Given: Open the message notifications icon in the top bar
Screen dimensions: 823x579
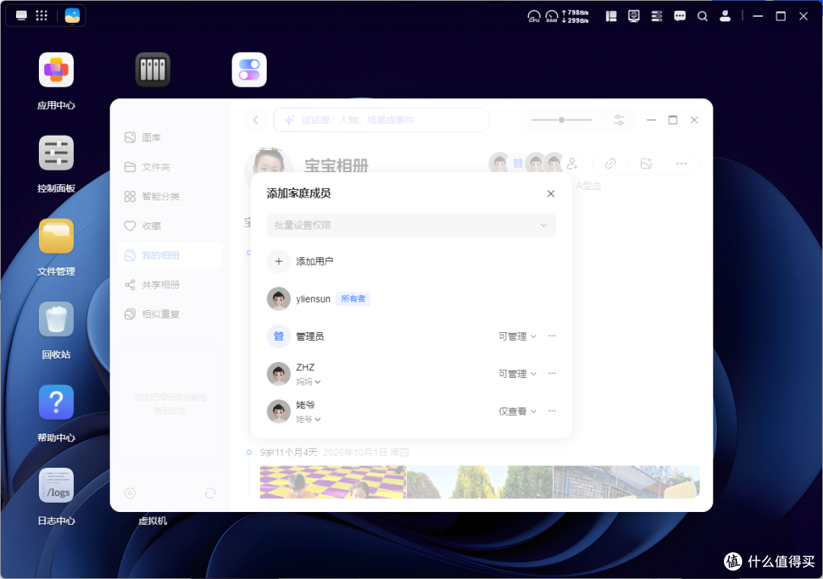Looking at the screenshot, I should pos(680,16).
